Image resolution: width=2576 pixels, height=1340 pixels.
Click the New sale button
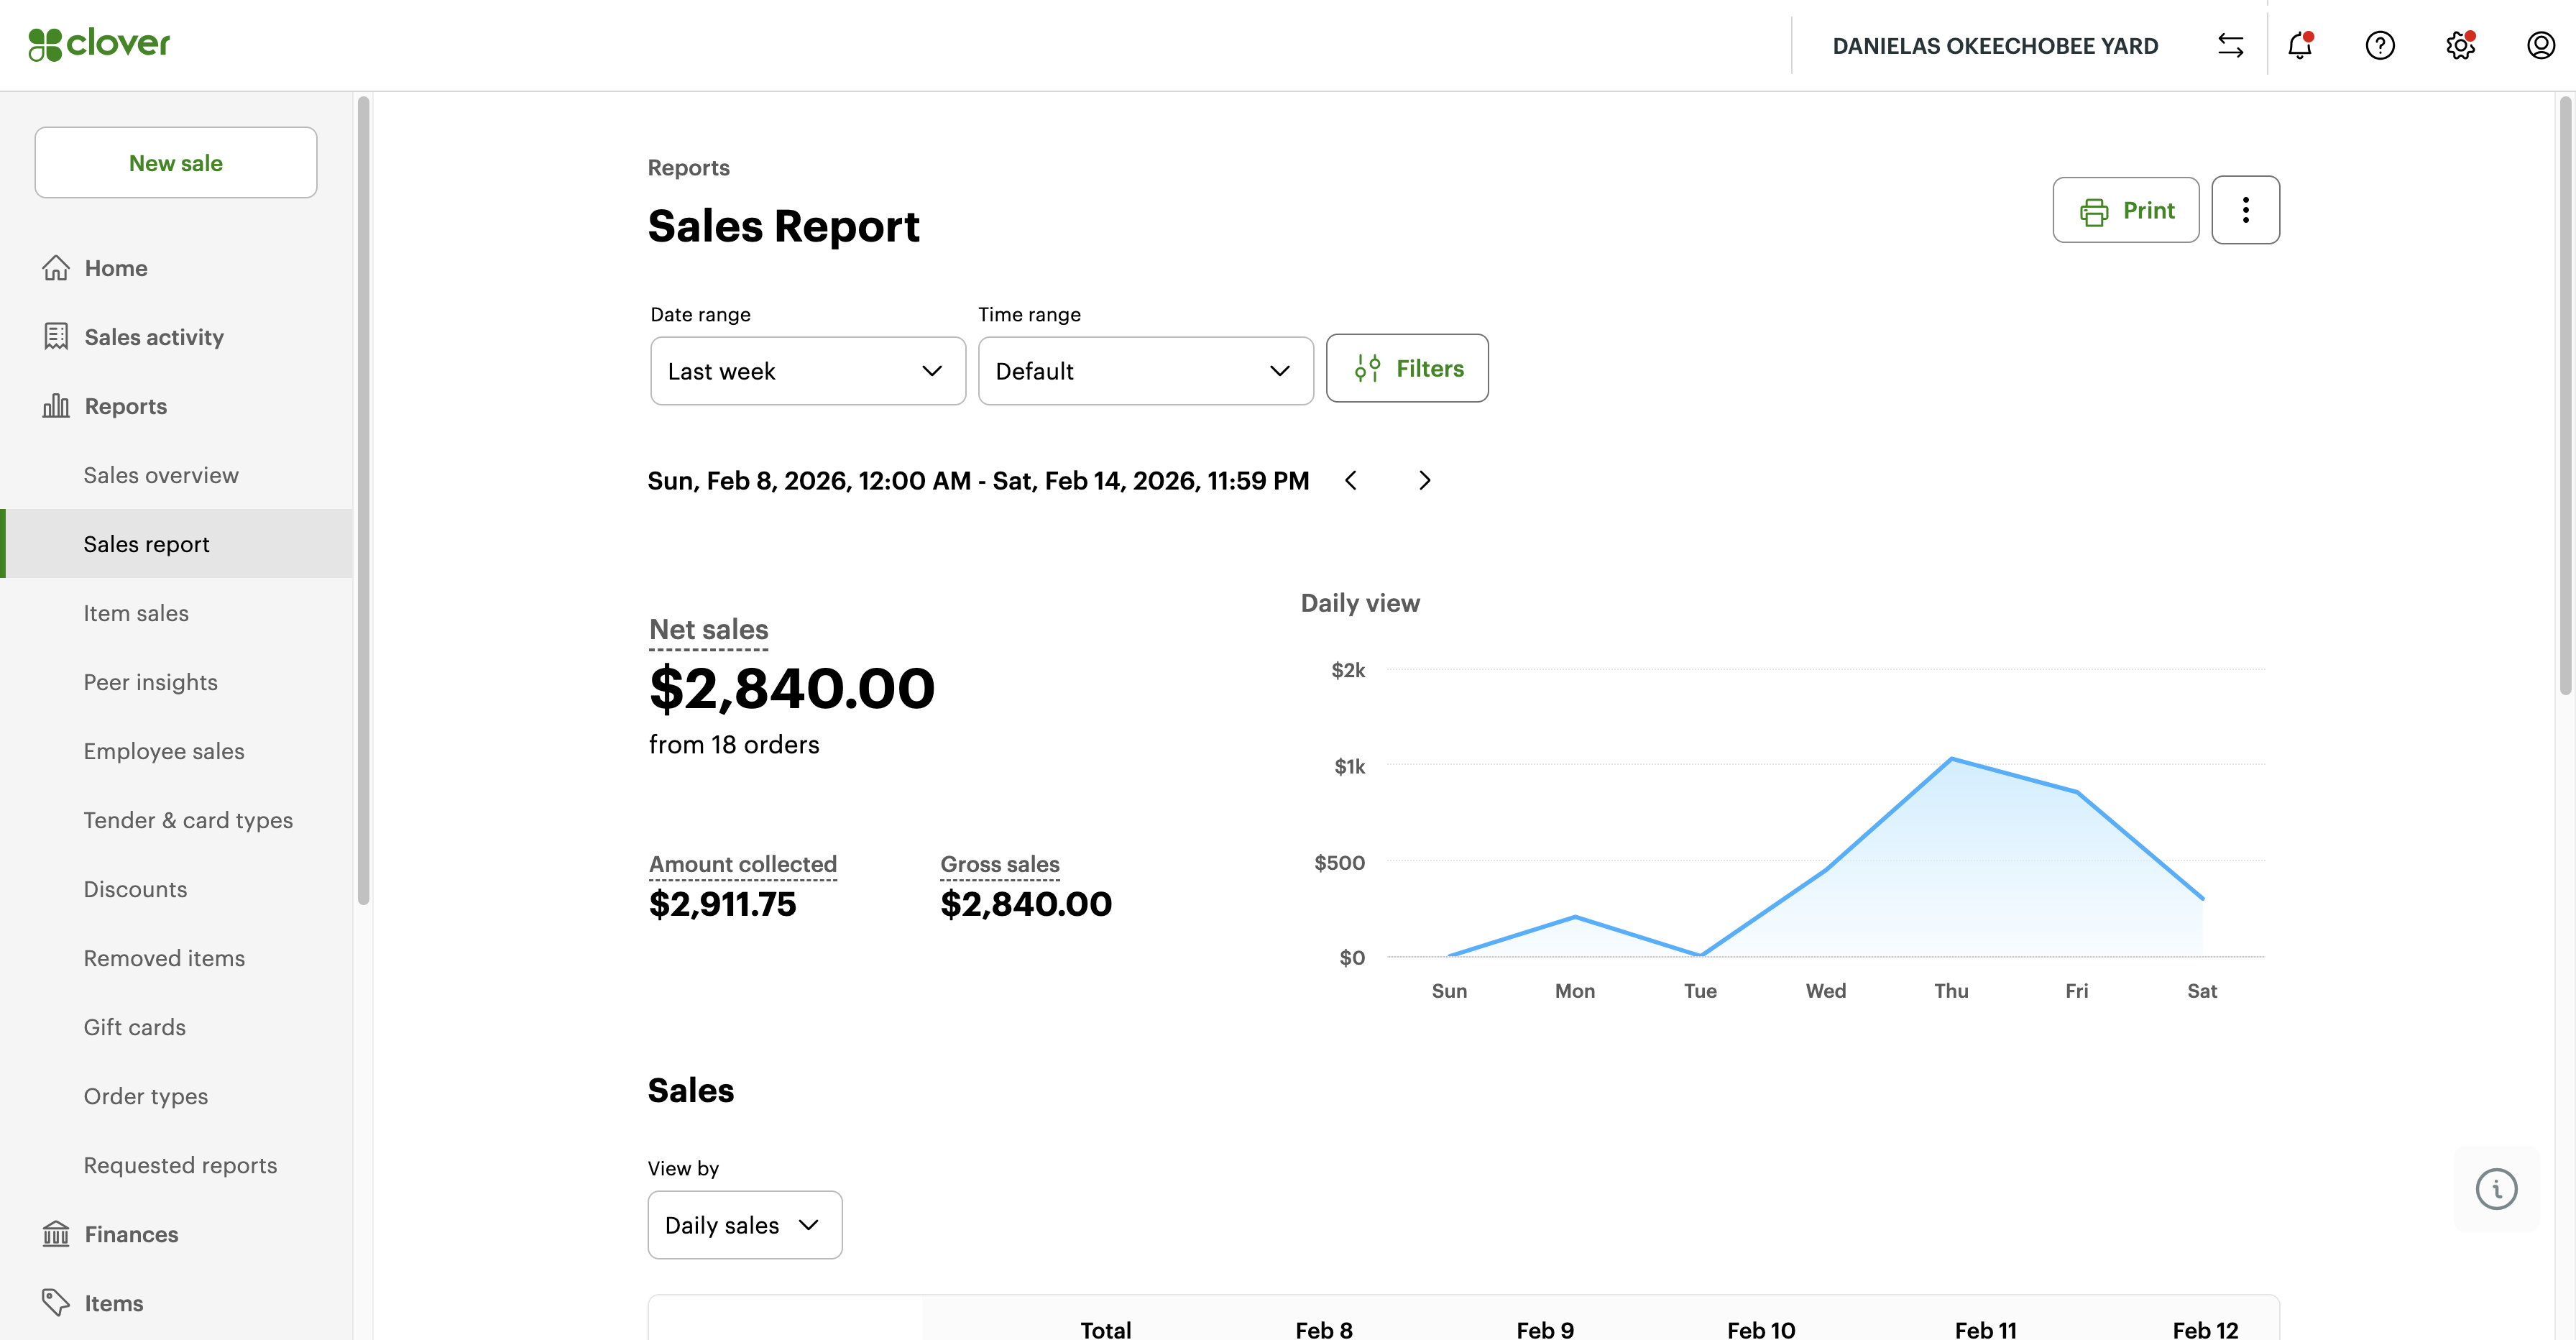coord(176,163)
